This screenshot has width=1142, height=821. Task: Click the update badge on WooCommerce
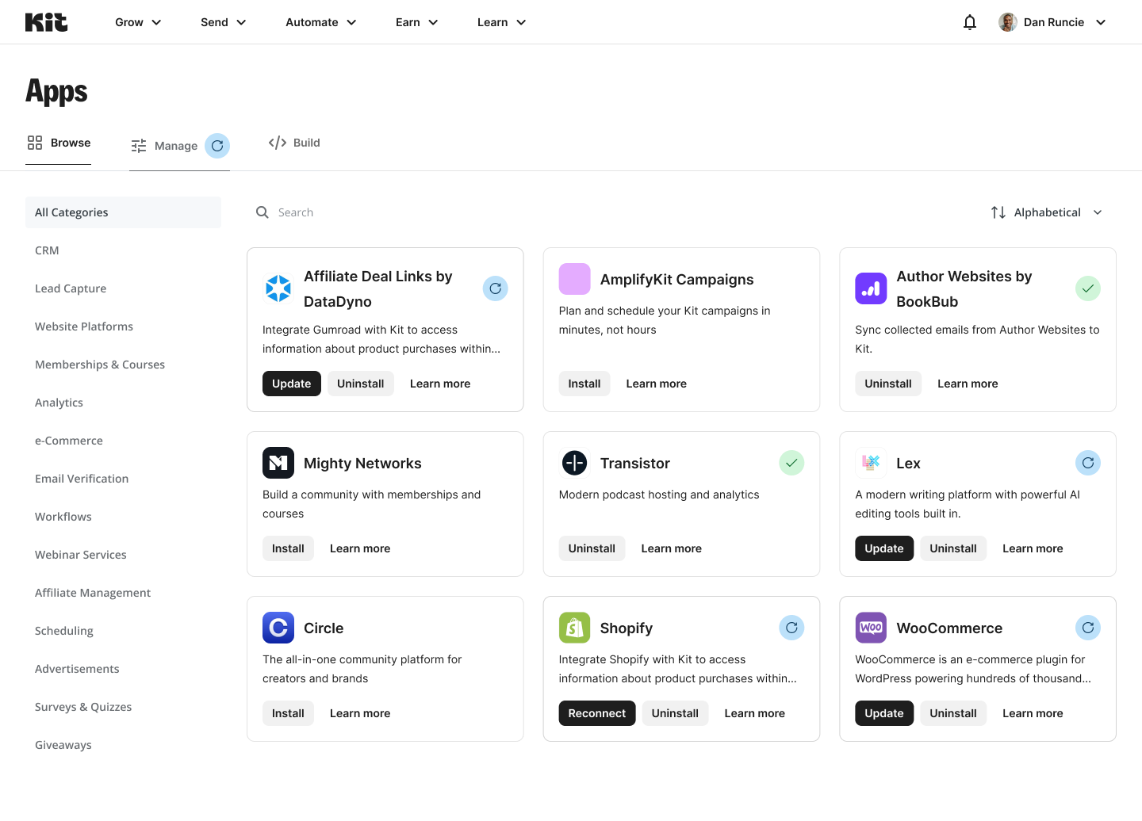pyautogui.click(x=1088, y=628)
